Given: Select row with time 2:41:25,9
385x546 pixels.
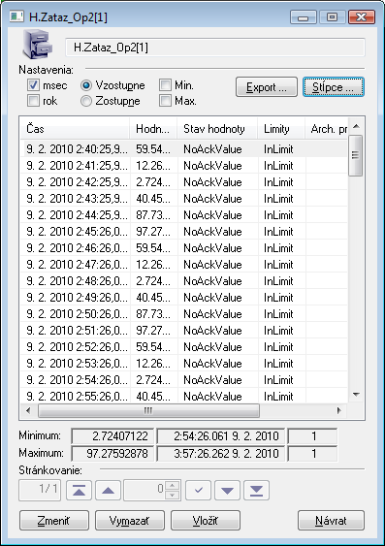Looking at the screenshot, I should [x=184, y=166].
